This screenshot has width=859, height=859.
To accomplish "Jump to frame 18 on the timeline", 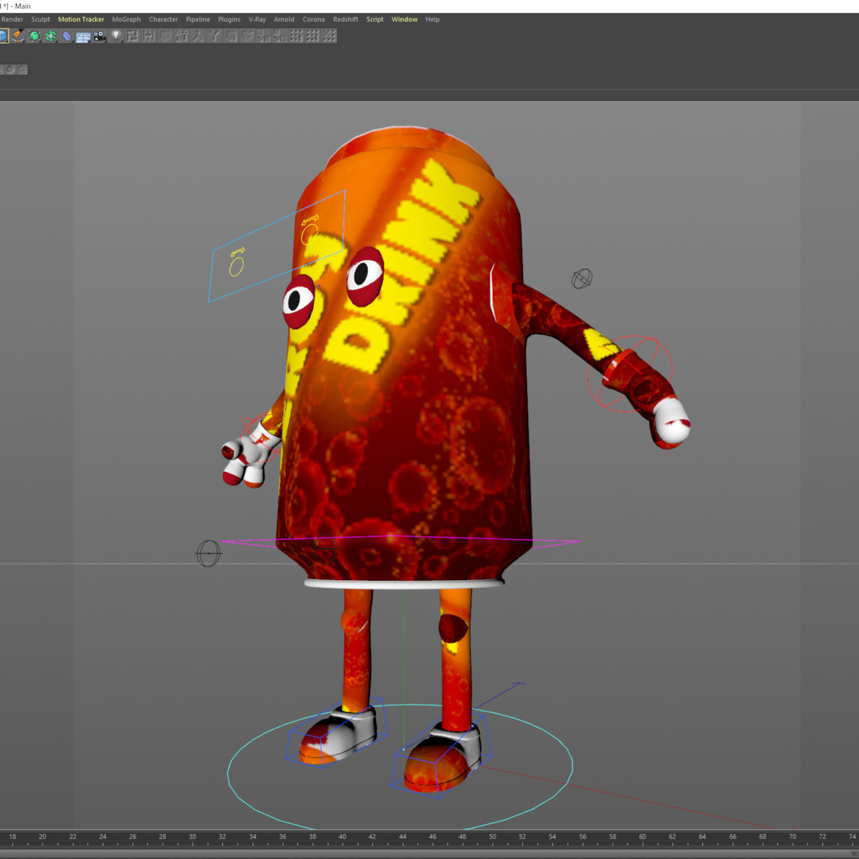I will click(13, 837).
